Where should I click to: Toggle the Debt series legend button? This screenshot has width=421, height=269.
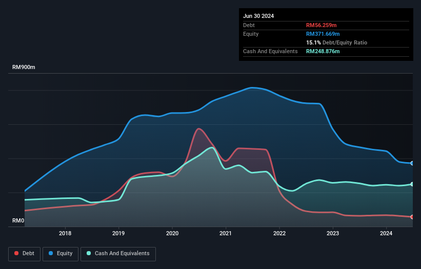pos(25,254)
